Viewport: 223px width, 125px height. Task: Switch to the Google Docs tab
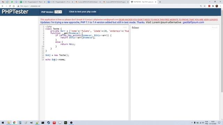point(60,2)
